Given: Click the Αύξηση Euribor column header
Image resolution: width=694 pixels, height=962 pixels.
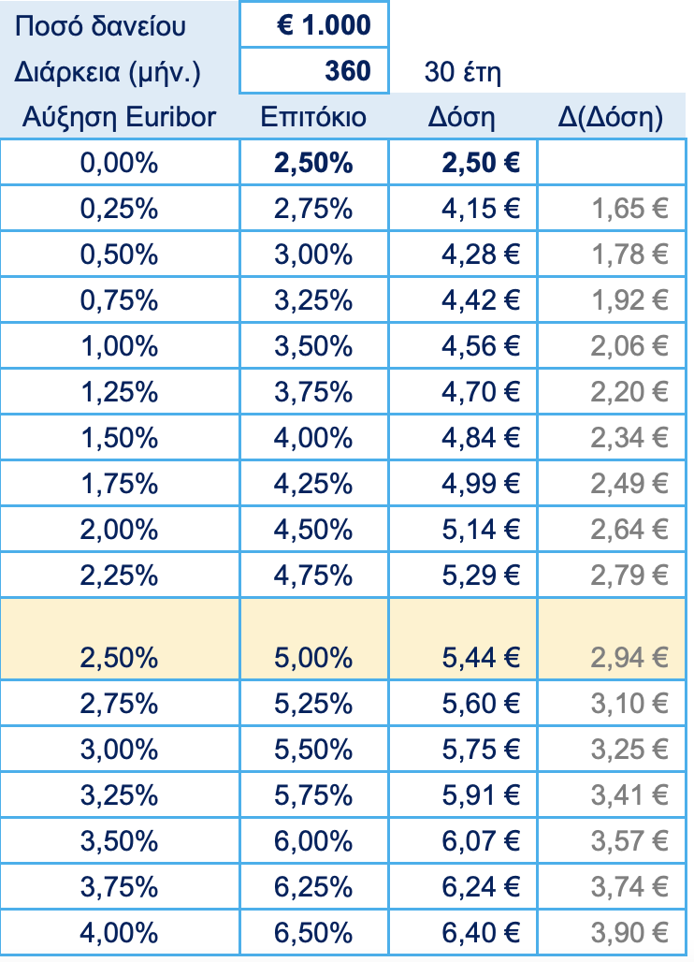Looking at the screenshot, I should click(x=120, y=116).
